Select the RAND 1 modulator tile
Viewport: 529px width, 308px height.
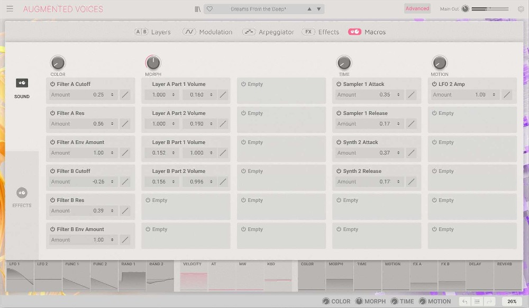point(132,274)
